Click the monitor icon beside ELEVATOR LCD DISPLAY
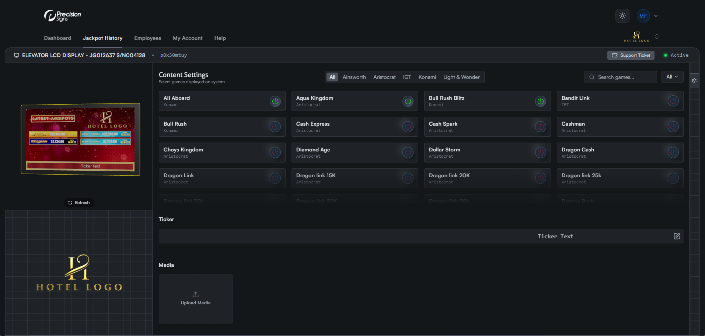This screenshot has width=705, height=336. [16, 55]
